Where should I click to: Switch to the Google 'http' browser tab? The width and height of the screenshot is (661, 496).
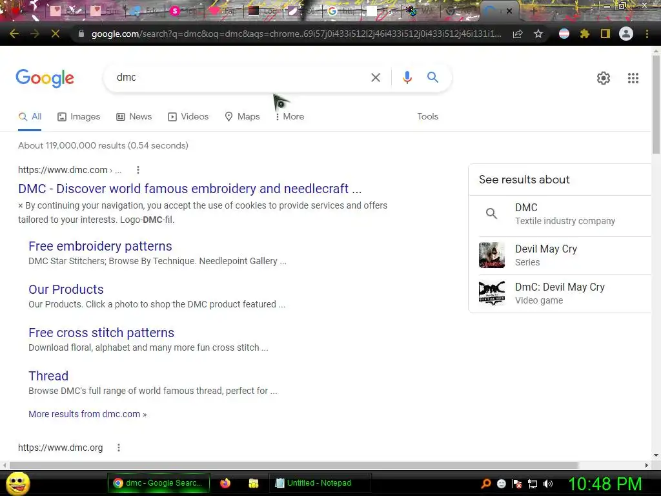tap(342, 12)
